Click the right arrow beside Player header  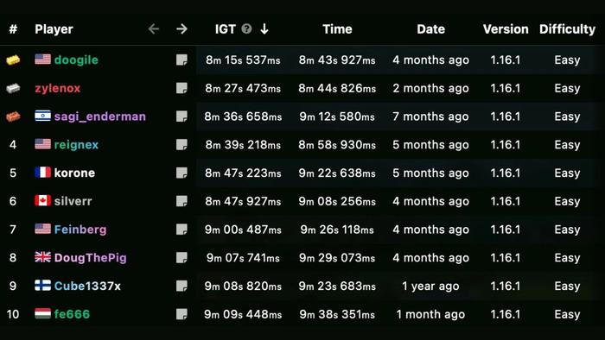click(181, 28)
